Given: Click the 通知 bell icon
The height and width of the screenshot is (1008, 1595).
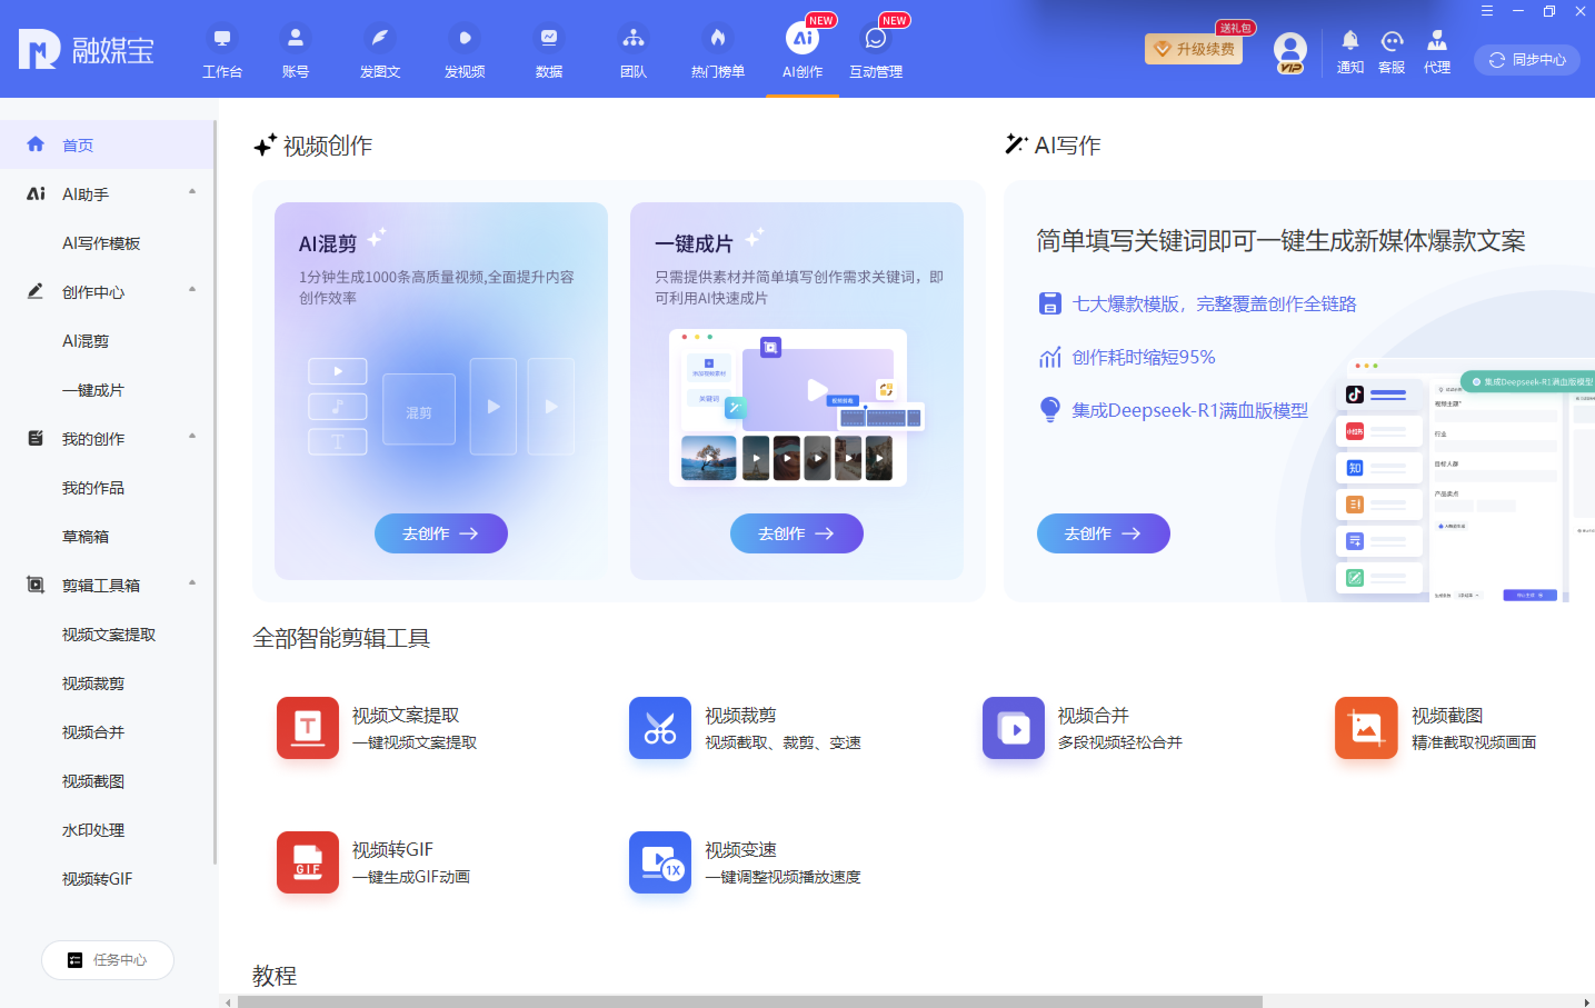Looking at the screenshot, I should (1349, 42).
